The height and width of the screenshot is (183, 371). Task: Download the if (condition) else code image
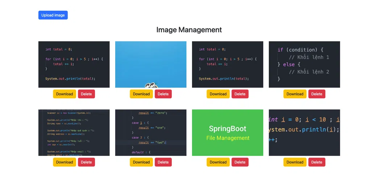(x=295, y=94)
